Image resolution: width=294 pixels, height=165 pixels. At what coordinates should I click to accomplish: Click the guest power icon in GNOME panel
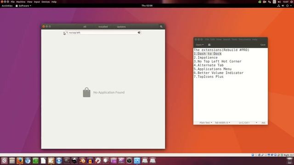(287, 6)
